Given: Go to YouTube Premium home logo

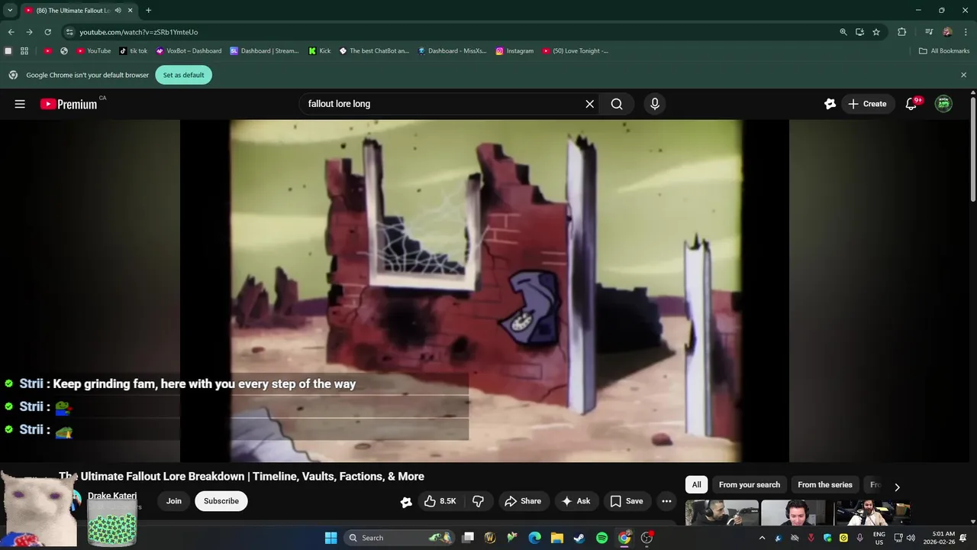Looking at the screenshot, I should coord(69,104).
